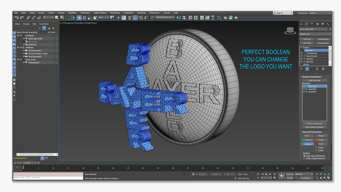Enable the Imprint checkbox

pos(317,147)
